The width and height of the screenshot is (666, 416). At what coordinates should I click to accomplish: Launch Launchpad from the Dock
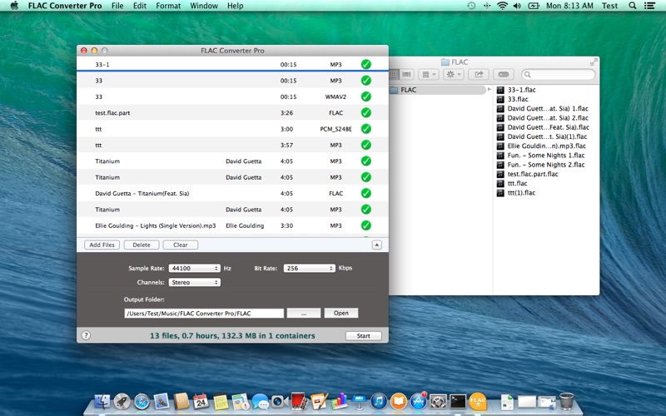tap(122, 401)
